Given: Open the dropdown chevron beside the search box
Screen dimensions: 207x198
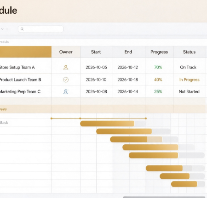Looking at the screenshot, I should tap(2, 29).
